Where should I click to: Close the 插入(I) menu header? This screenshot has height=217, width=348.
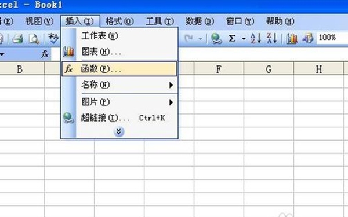click(x=80, y=21)
